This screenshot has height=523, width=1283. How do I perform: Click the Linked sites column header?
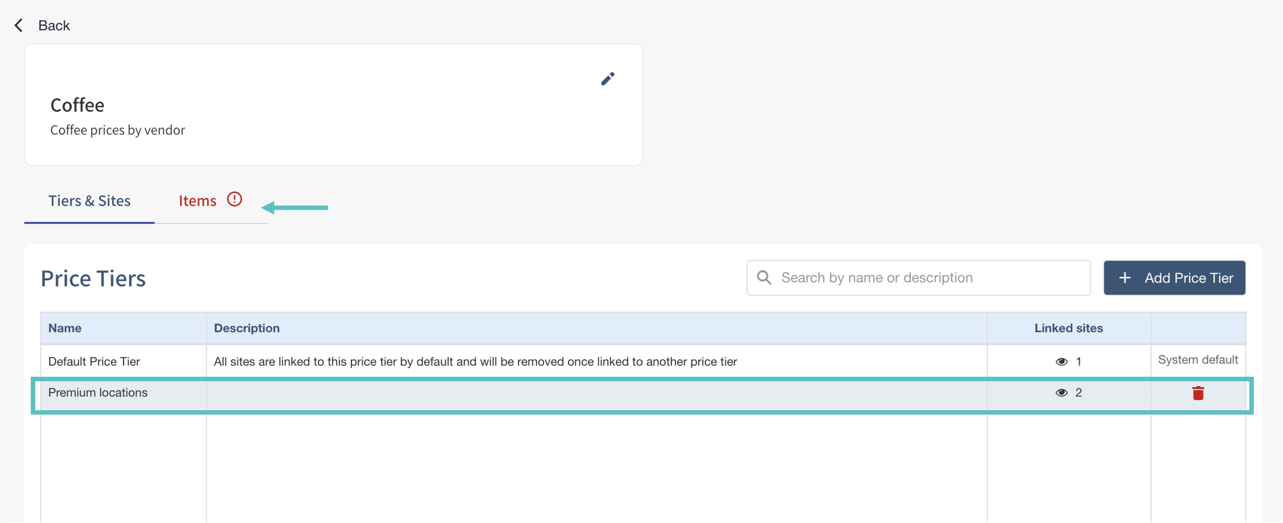pyautogui.click(x=1068, y=328)
